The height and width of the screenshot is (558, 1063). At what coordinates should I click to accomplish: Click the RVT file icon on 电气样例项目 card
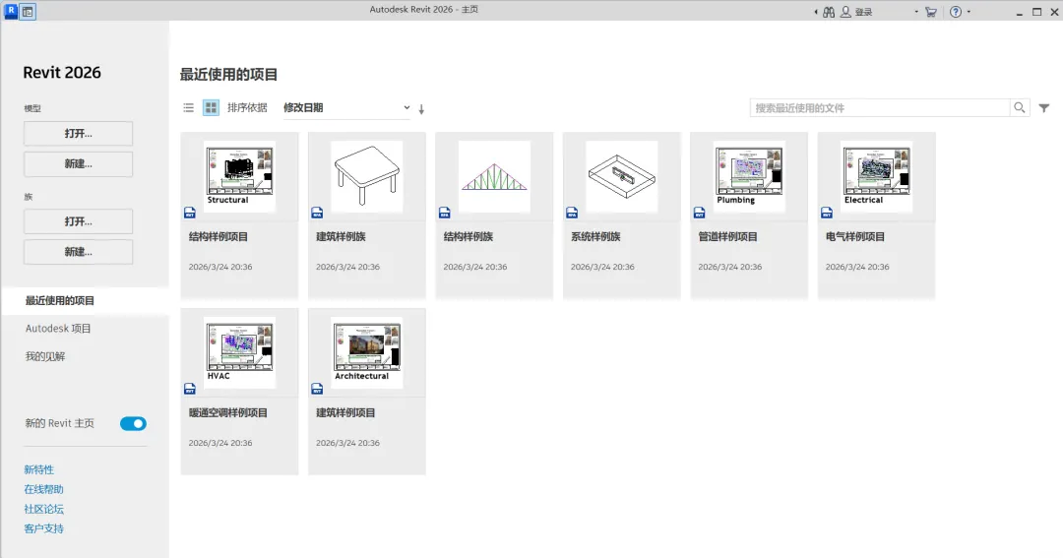click(827, 213)
